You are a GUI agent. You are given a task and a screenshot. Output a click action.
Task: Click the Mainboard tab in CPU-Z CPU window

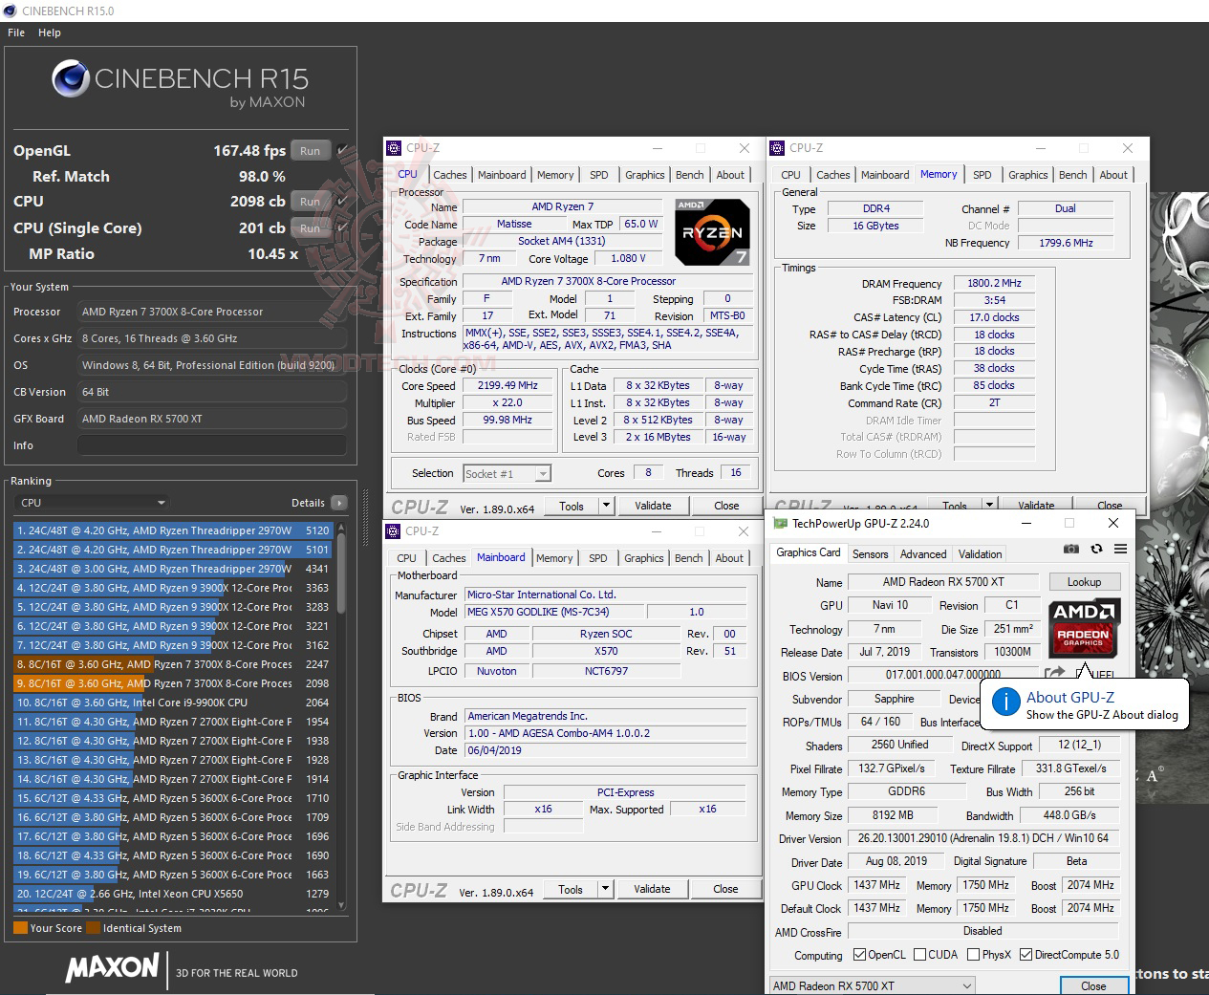pos(502,175)
